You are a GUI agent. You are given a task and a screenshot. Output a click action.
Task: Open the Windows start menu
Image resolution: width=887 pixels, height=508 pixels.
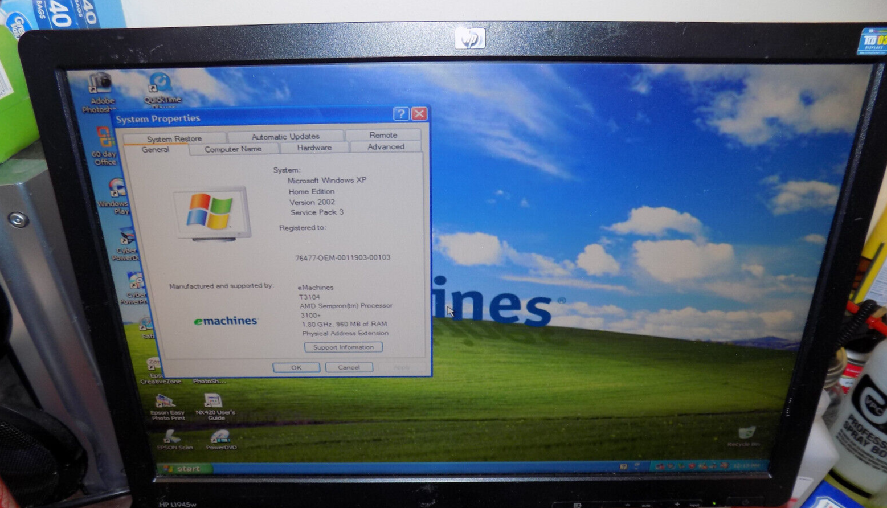(184, 469)
